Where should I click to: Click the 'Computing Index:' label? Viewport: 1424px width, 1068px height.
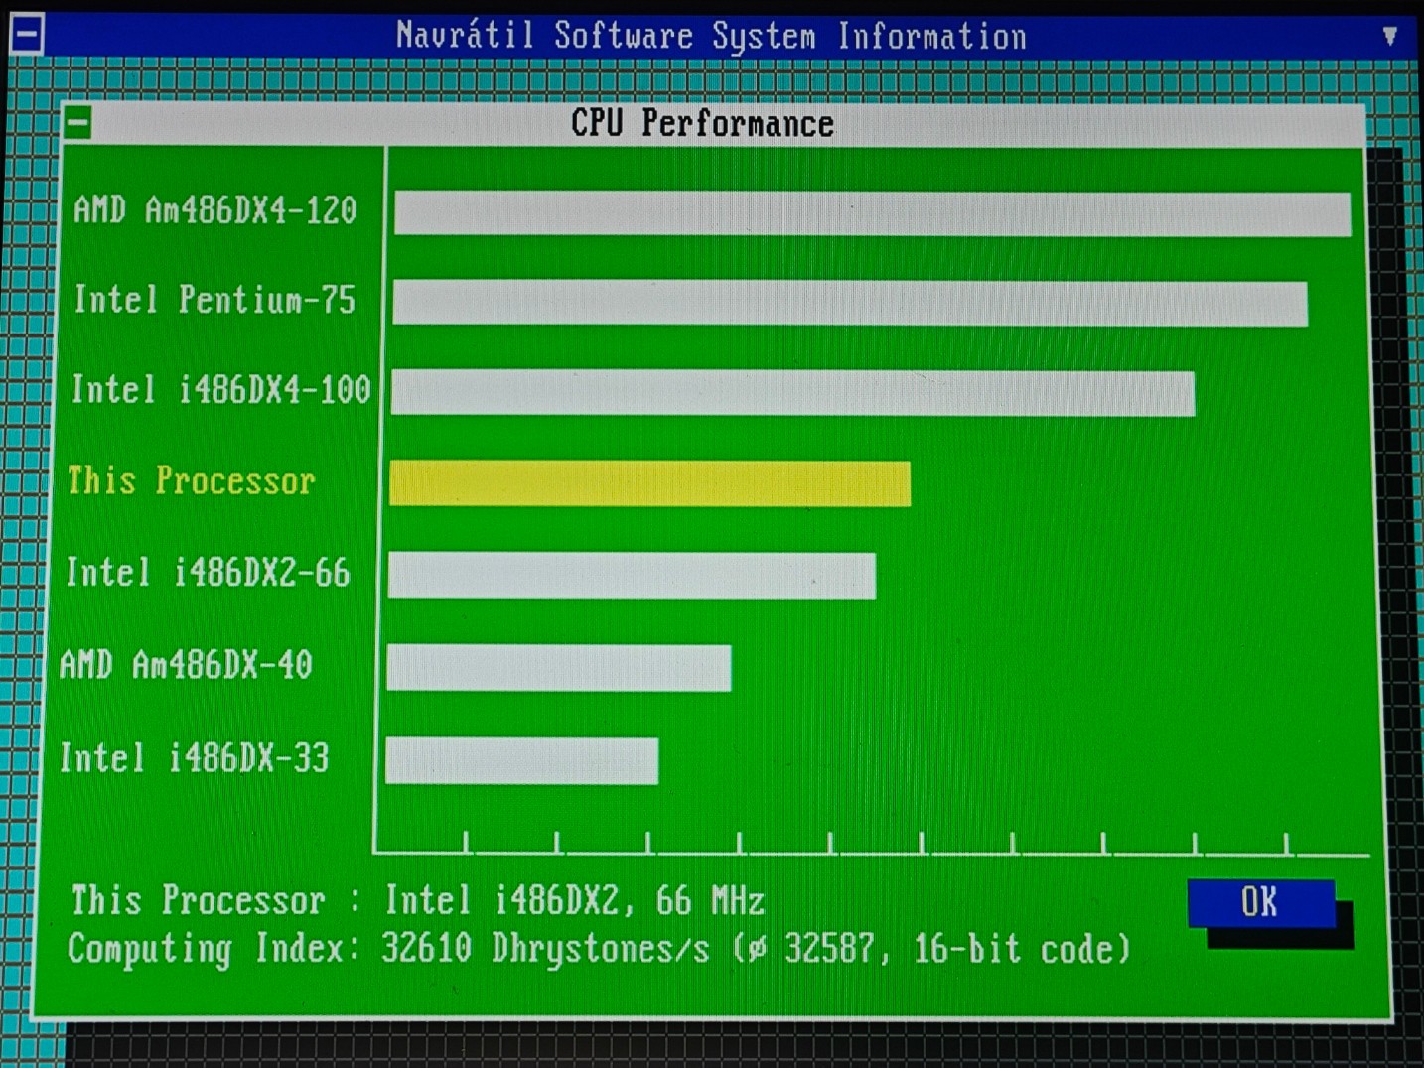coord(213,948)
